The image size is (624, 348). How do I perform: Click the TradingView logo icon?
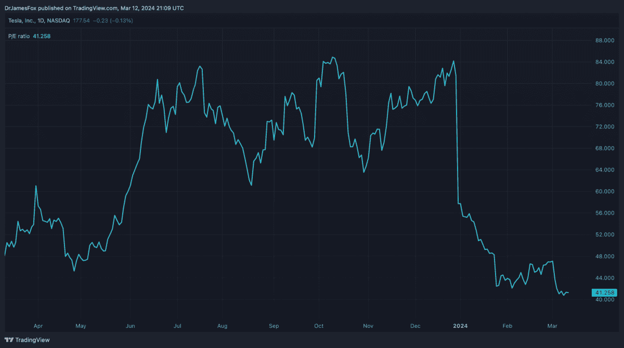(10, 340)
